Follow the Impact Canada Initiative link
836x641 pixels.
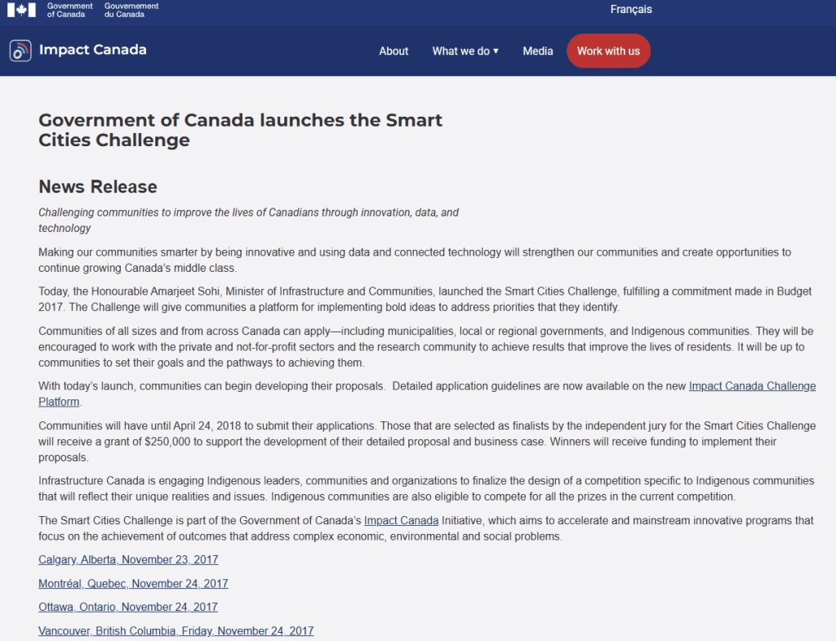(x=402, y=521)
